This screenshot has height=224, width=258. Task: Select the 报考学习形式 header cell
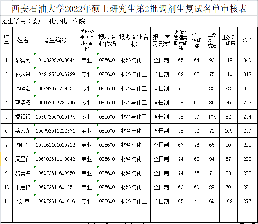coord(161,40)
